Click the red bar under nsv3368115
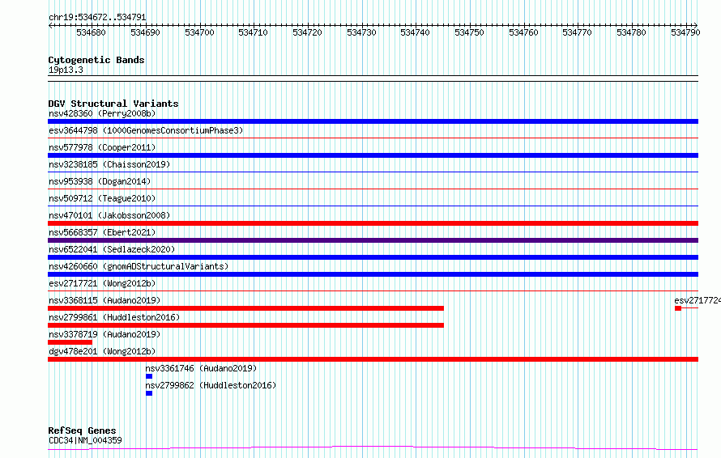 point(245,308)
